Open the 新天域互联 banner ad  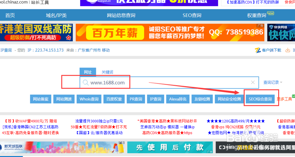(62, 147)
